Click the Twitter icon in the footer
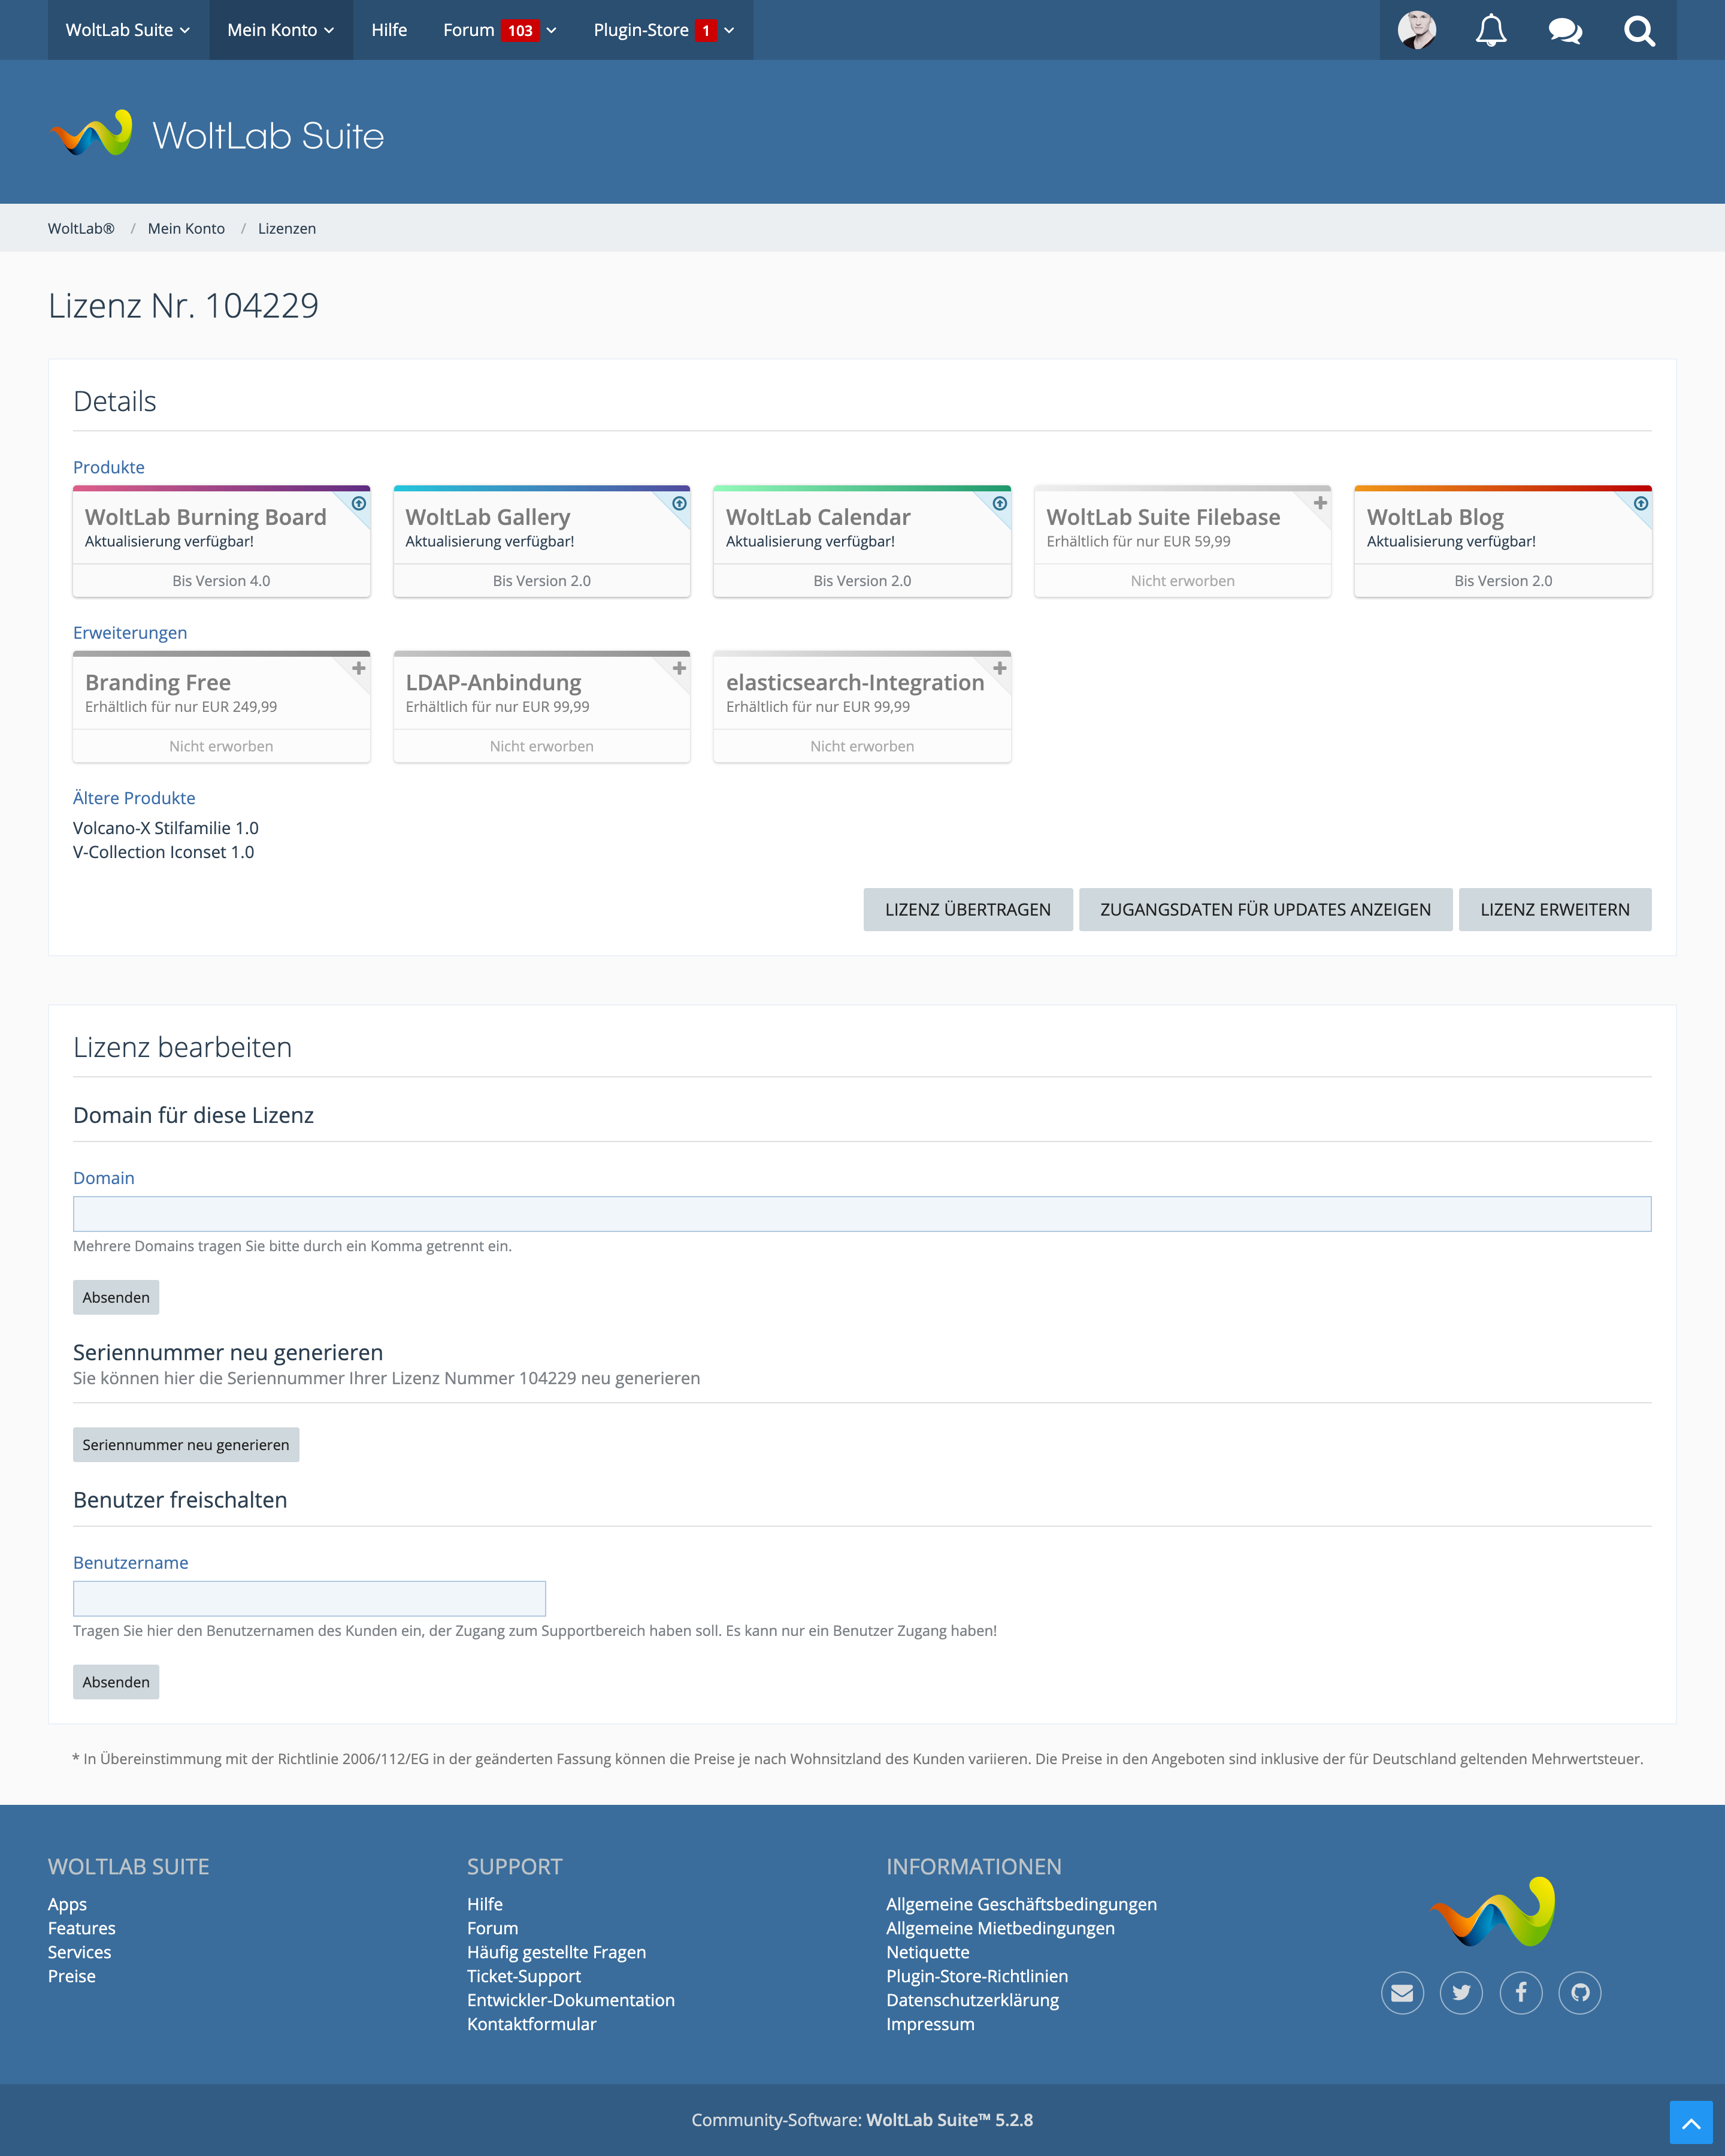Viewport: 1725px width, 2156px height. pyautogui.click(x=1461, y=1993)
